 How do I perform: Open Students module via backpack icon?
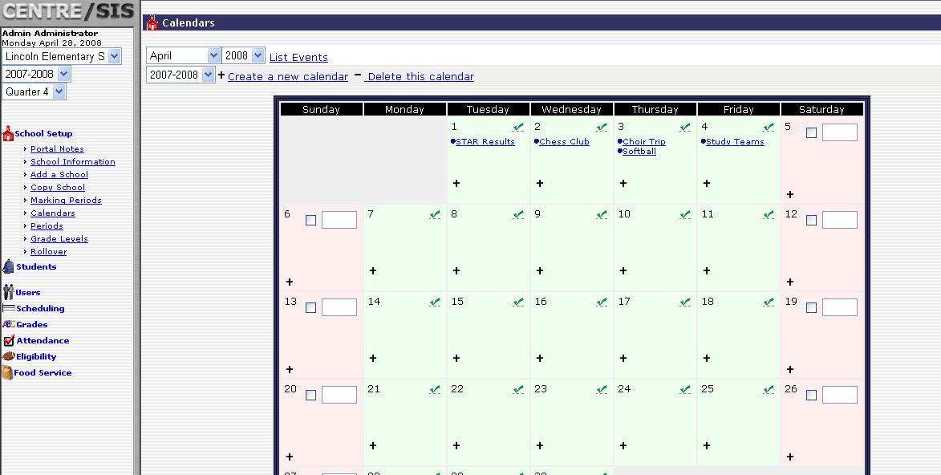(8, 267)
